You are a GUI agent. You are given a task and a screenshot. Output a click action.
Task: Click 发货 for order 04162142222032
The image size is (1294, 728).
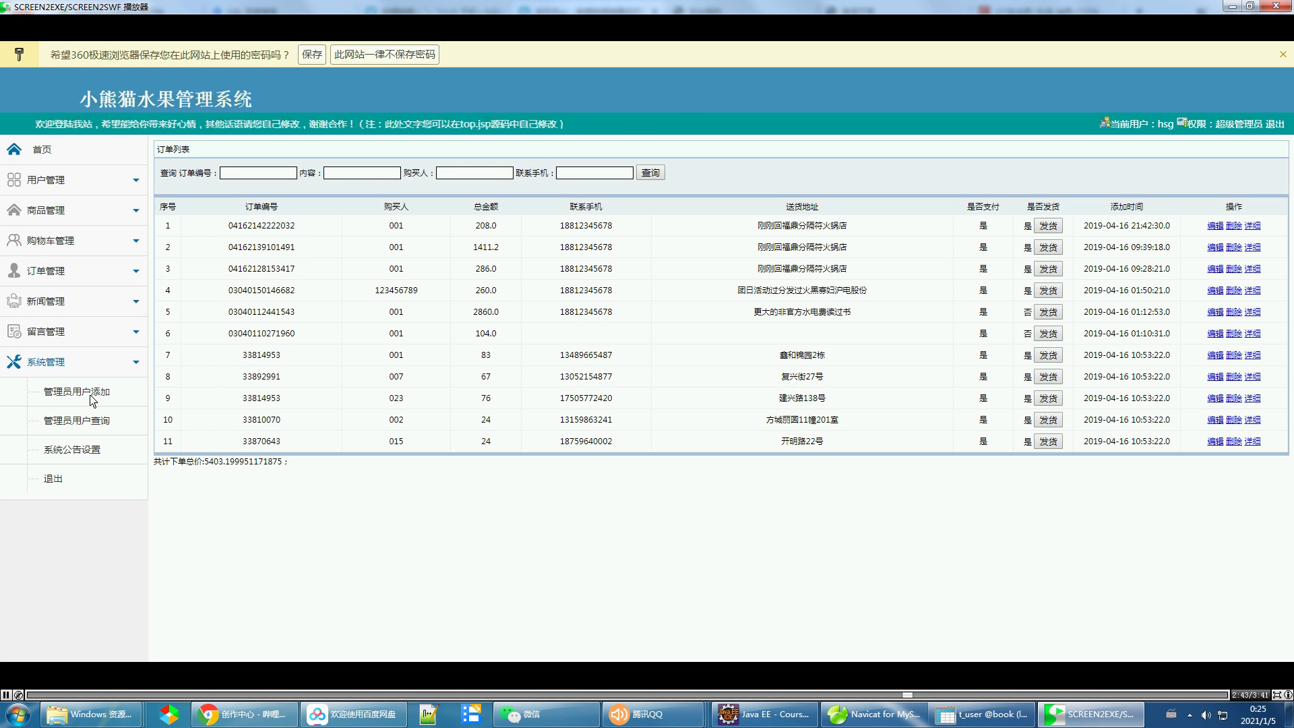click(1048, 226)
